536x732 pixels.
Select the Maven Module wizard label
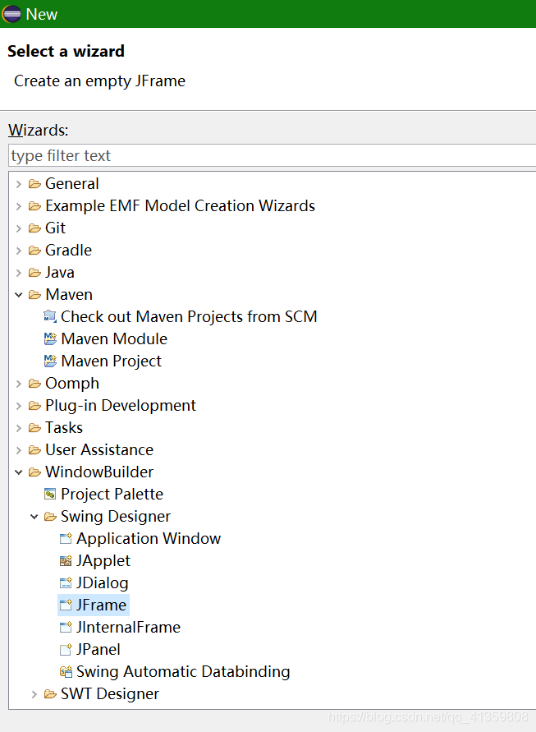[x=114, y=339]
